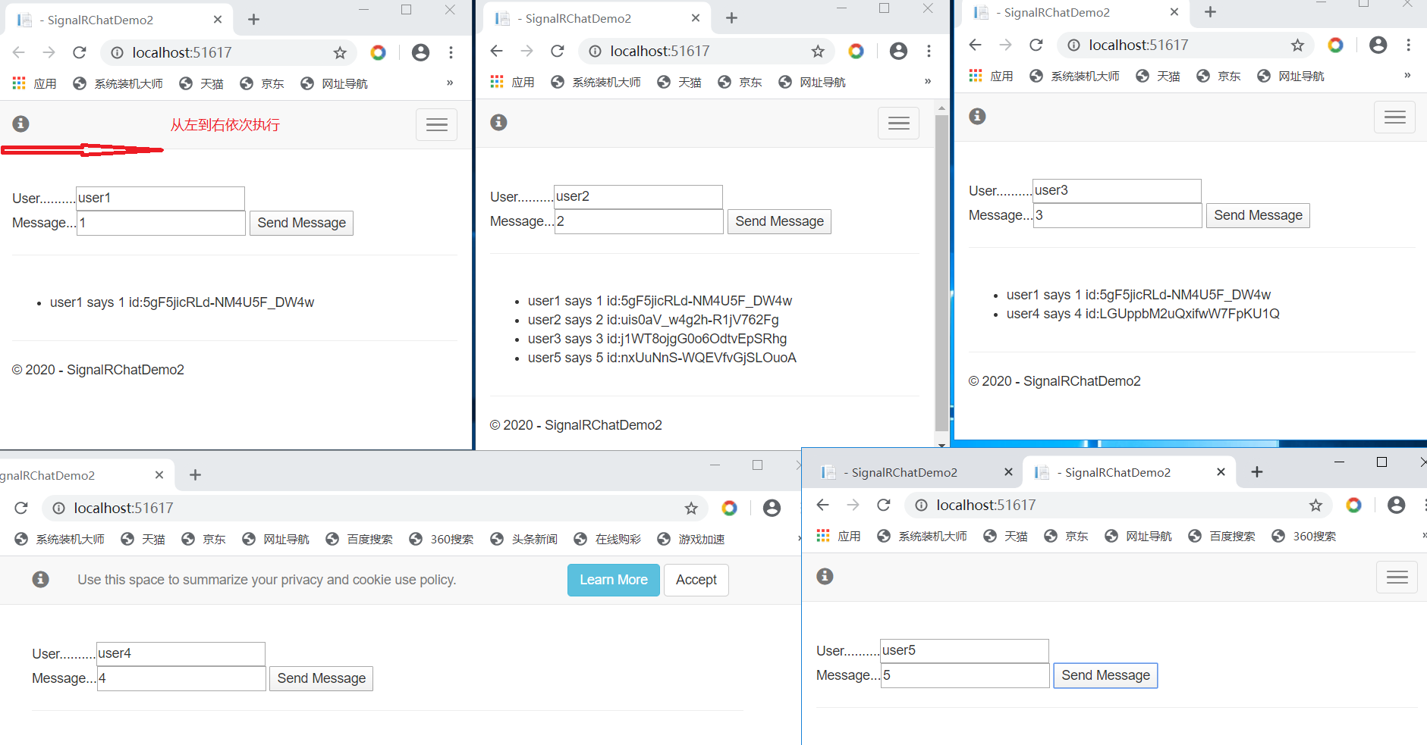
Task: Click the User field containing user2
Action: coord(638,196)
